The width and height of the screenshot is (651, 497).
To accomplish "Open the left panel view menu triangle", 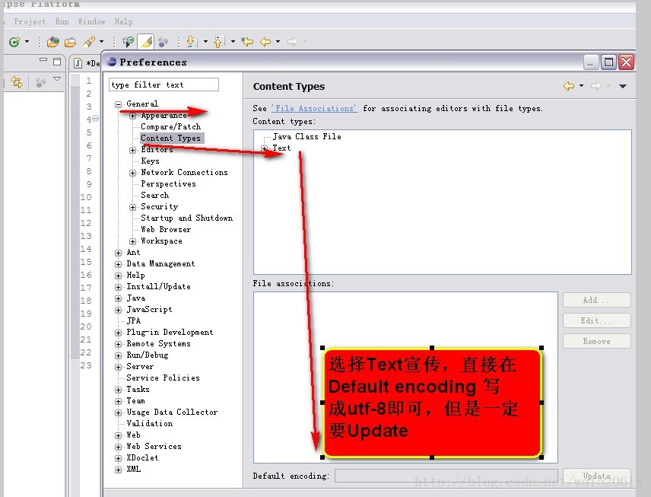I will pyautogui.click(x=57, y=78).
